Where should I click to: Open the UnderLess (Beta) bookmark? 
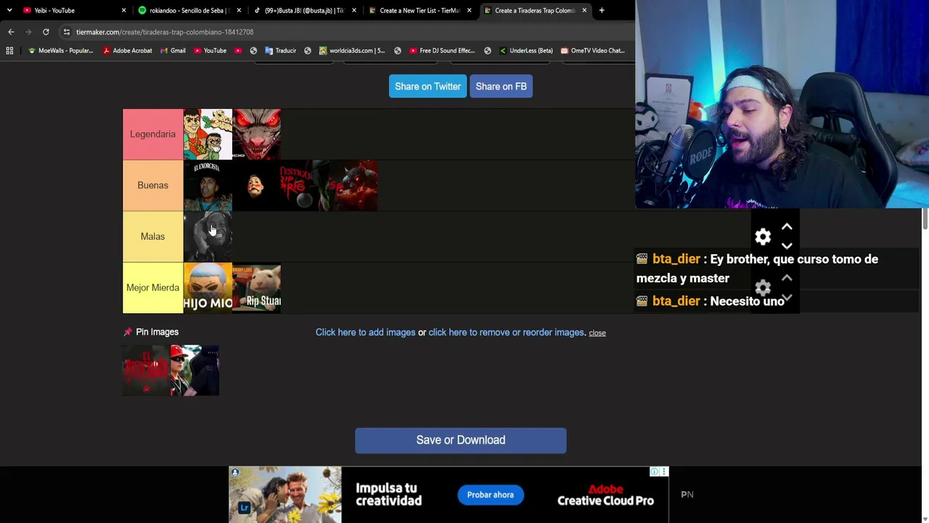point(526,51)
